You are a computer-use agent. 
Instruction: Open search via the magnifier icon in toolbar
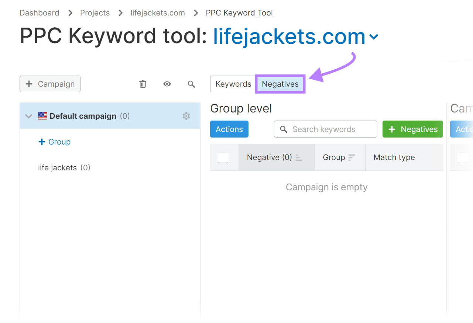[x=191, y=84]
